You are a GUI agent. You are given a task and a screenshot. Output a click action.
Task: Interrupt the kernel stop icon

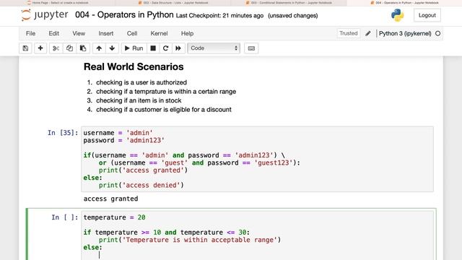[153, 48]
